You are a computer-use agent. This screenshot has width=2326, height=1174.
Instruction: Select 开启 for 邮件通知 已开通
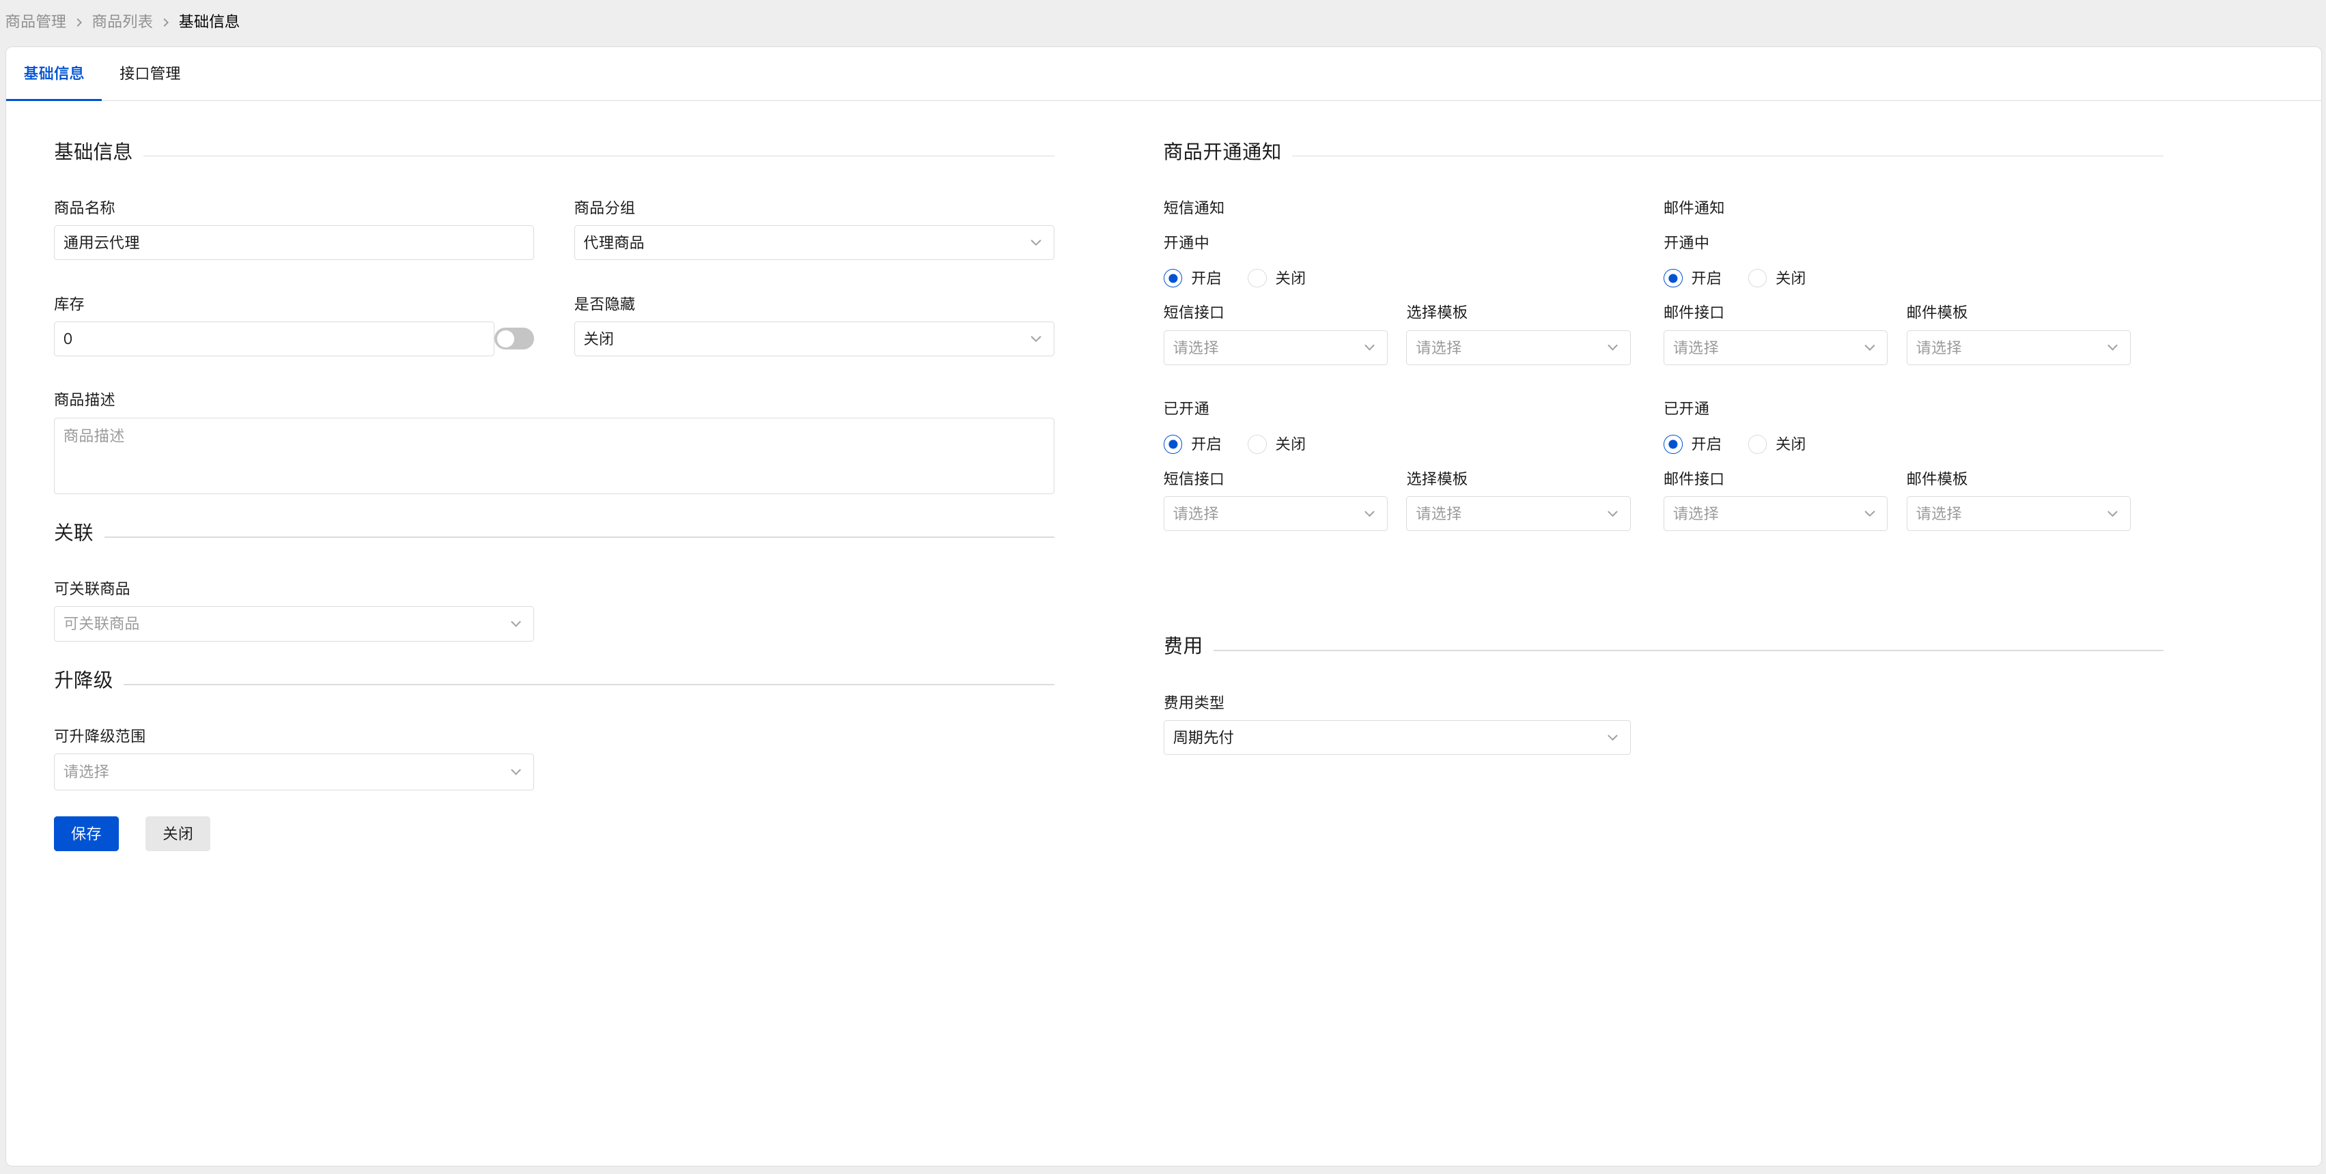point(1692,444)
